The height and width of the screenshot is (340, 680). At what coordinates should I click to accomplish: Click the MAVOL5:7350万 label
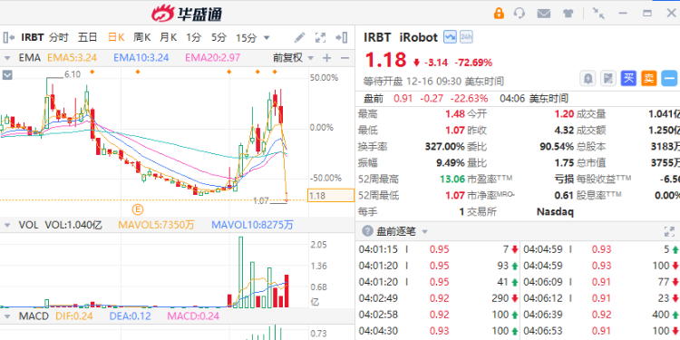click(157, 225)
